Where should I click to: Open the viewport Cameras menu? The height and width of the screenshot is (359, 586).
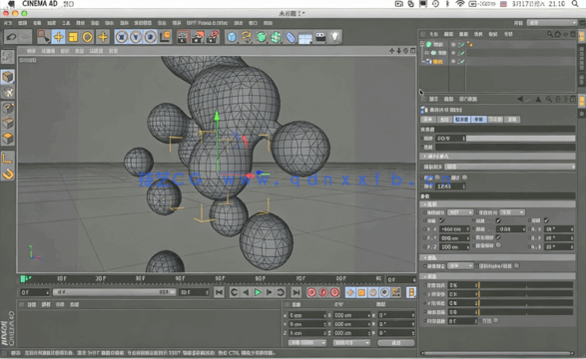click(x=48, y=51)
